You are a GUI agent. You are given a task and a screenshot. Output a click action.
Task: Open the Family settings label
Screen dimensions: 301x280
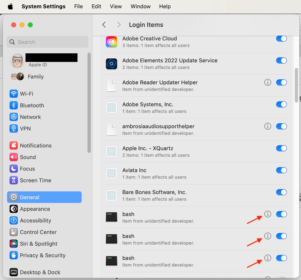36,77
